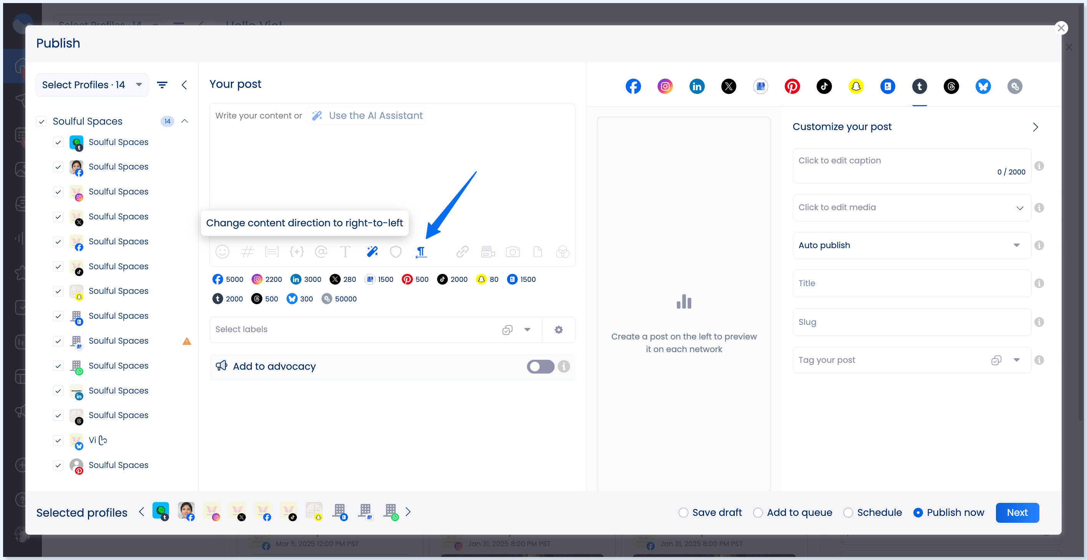Uncheck the Tumblr Soulful Spaces profile checkbox
The height and width of the screenshot is (560, 1087).
(58, 142)
